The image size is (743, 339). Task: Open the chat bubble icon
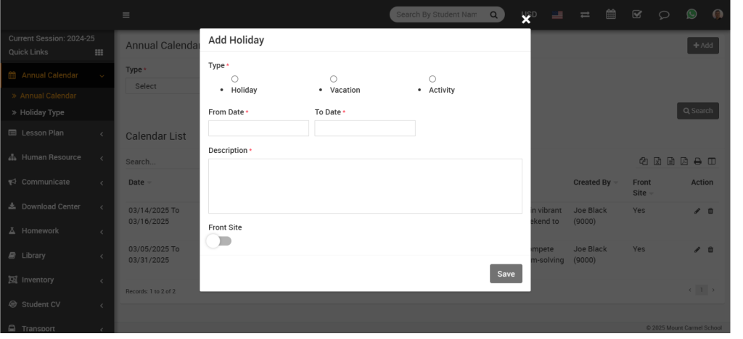pos(663,14)
